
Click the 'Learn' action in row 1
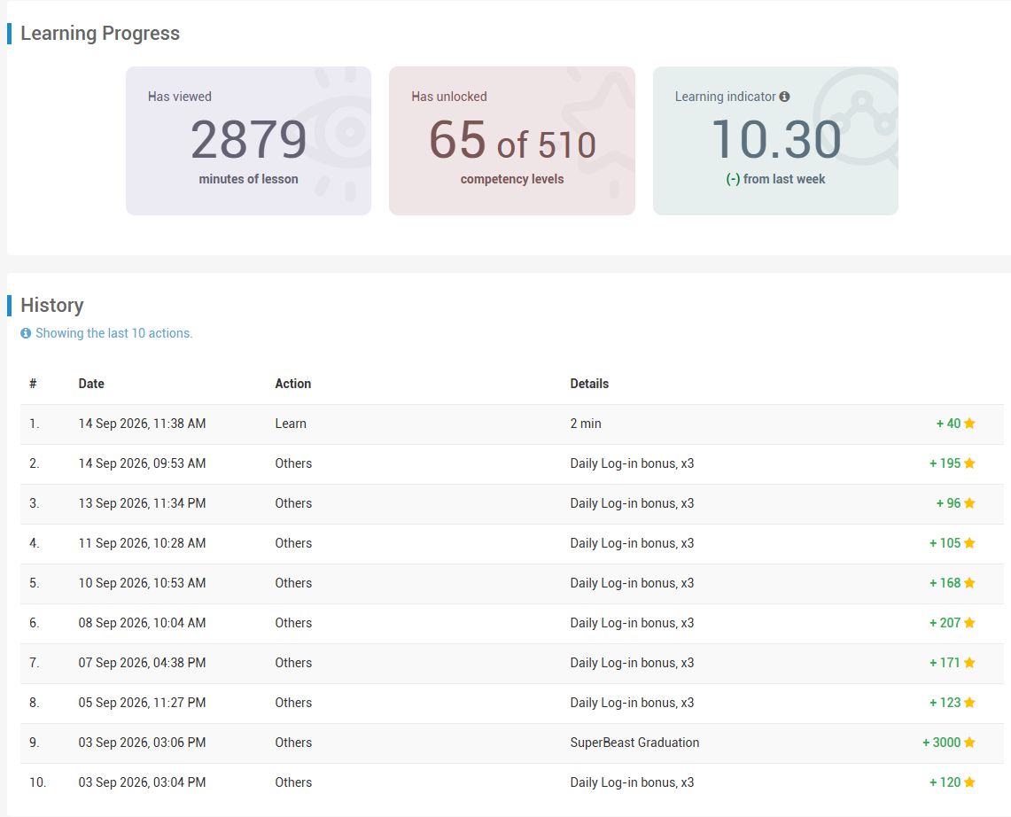tap(291, 424)
